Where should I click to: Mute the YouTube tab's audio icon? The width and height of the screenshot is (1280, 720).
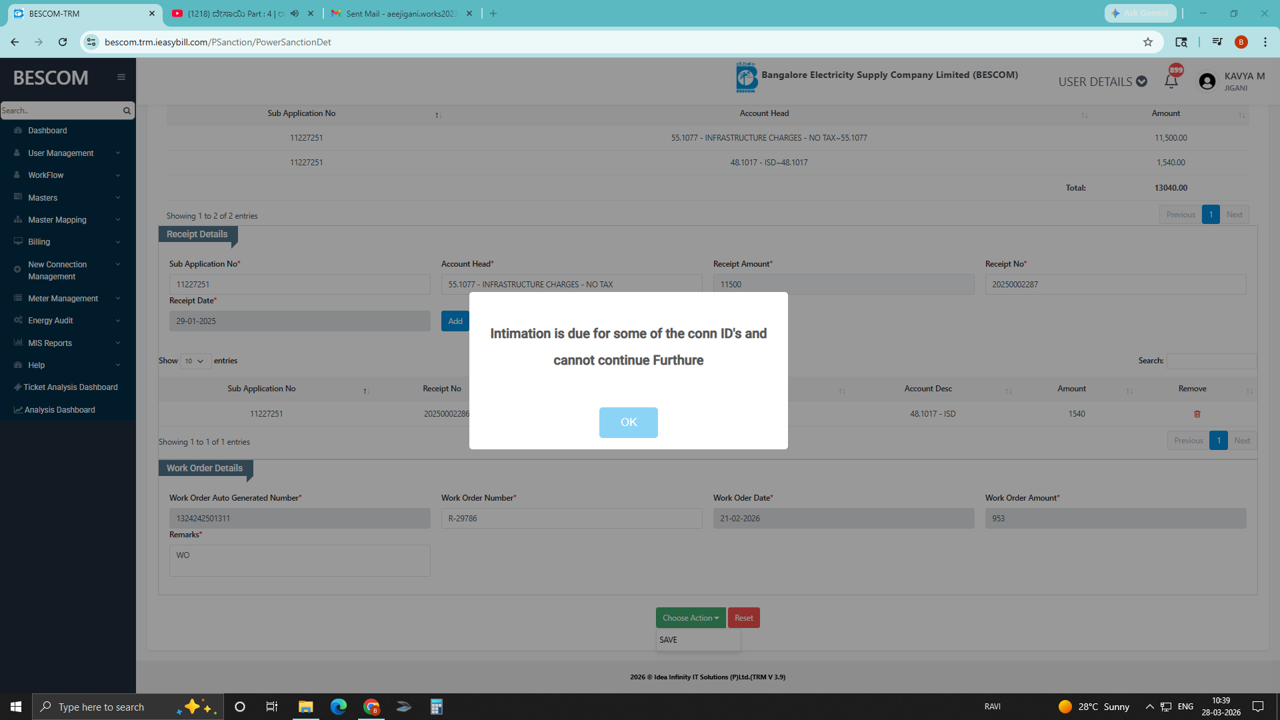click(x=295, y=13)
